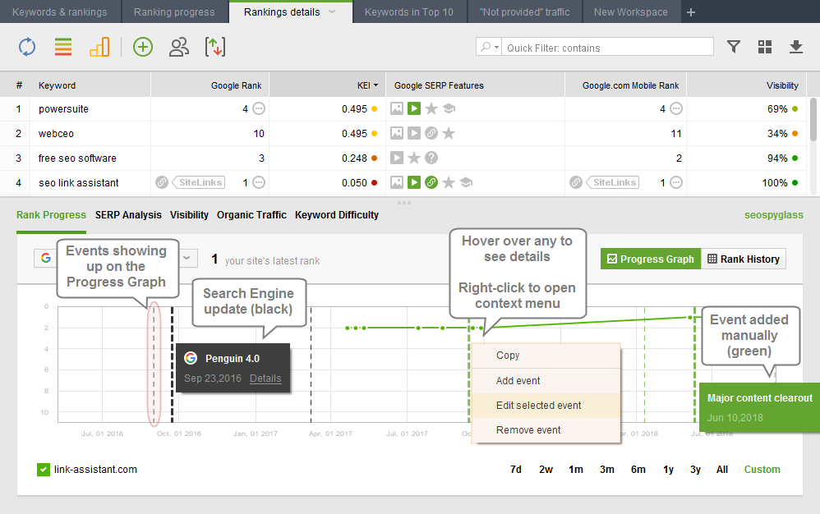820x514 pixels.
Task: Select the 1y time range
Action: coord(668,470)
